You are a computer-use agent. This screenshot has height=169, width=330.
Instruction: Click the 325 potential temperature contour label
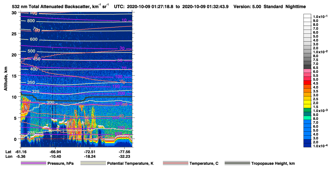(x=36, y=91)
